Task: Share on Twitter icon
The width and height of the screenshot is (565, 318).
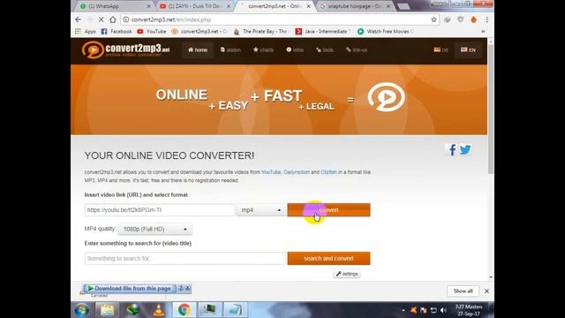Action: click(x=465, y=149)
